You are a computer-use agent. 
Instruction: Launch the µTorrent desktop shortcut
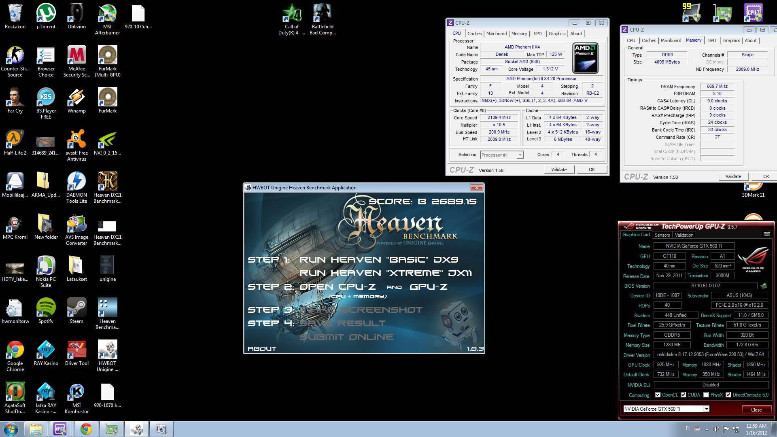[x=46, y=17]
